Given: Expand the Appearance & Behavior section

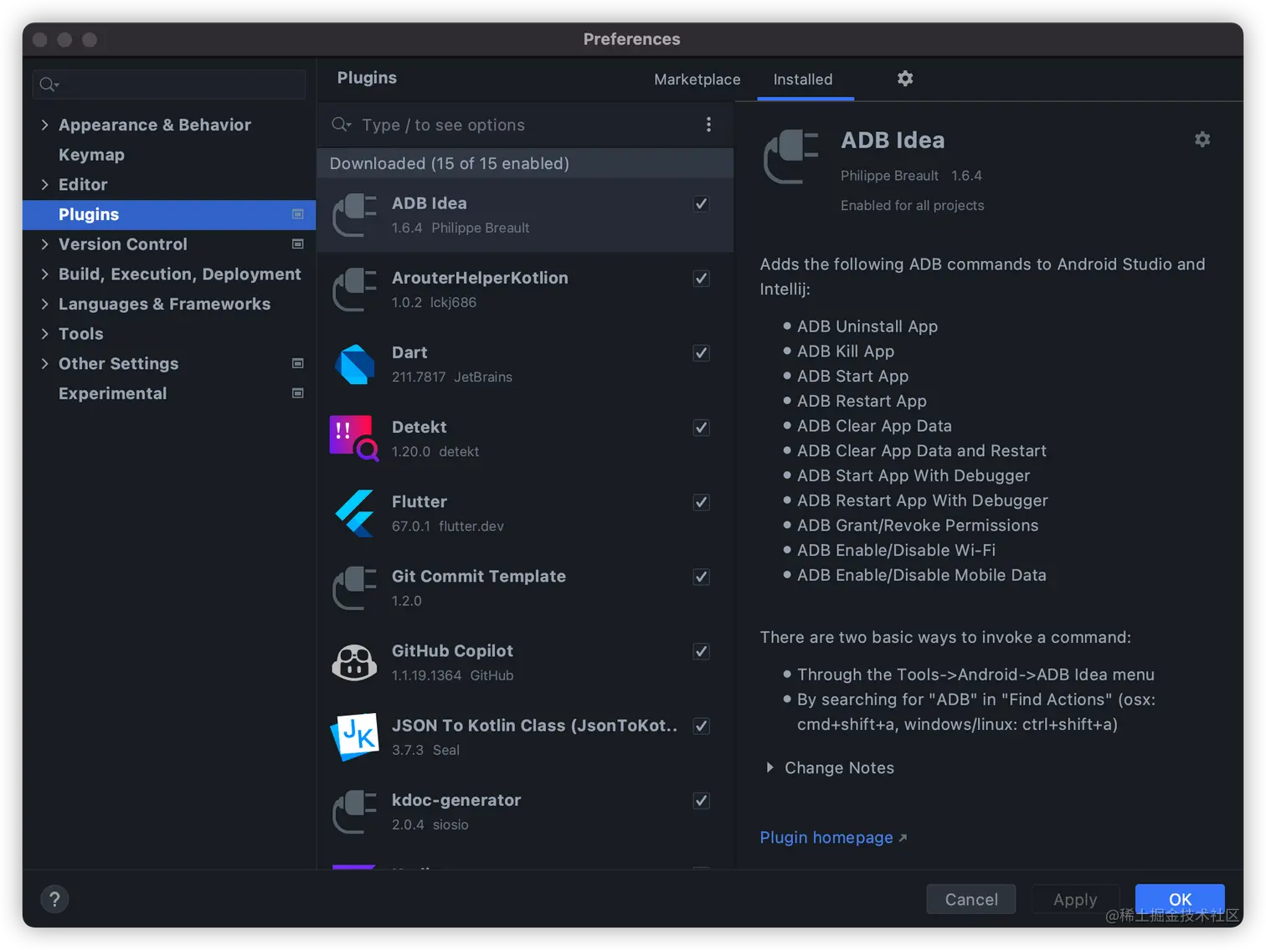Looking at the screenshot, I should (44, 125).
